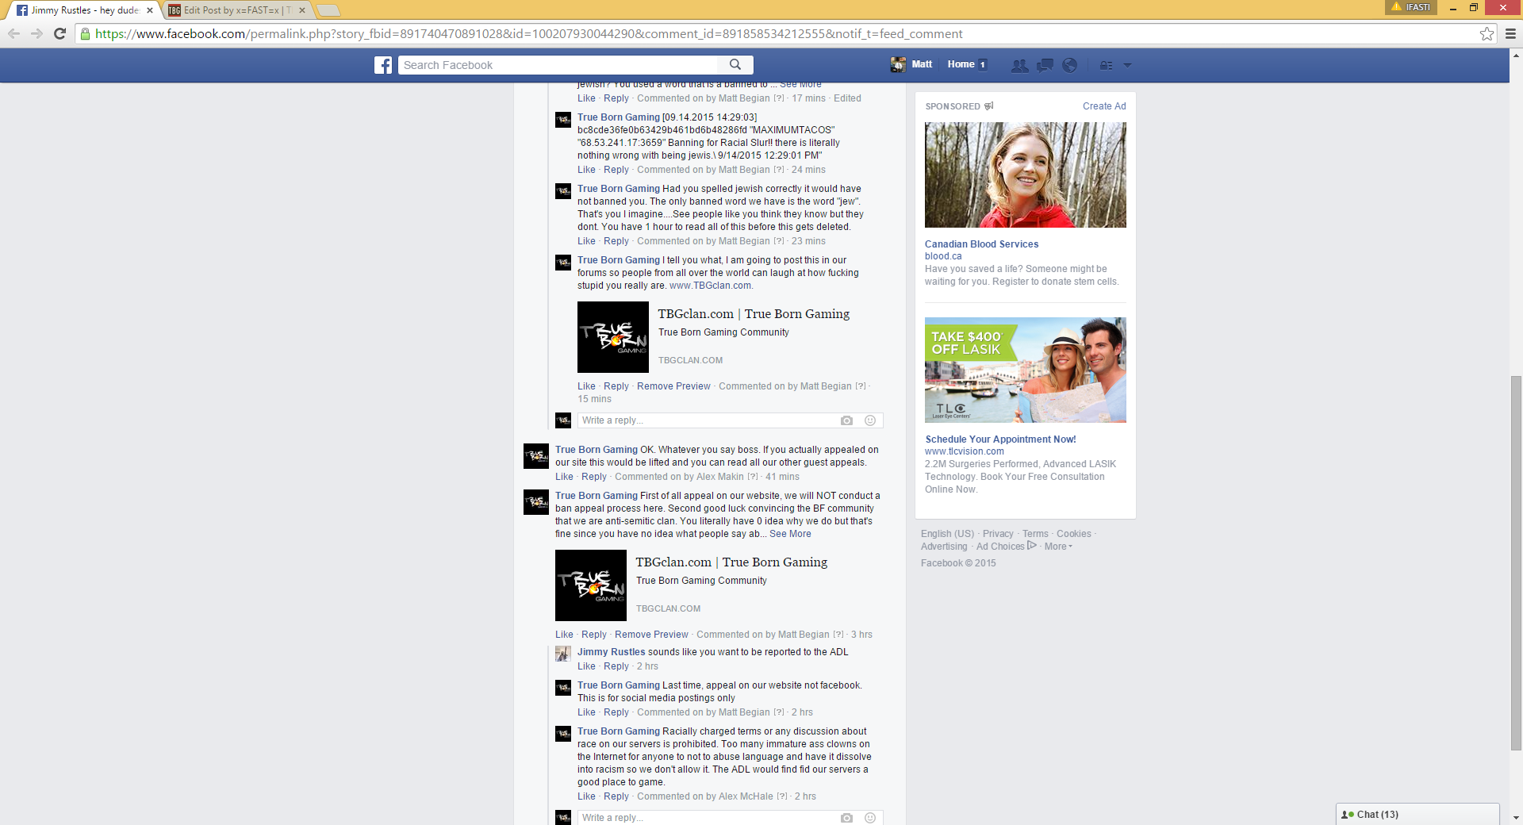Click the SSL padlock icon in the address bar
Image resolution: width=1523 pixels, height=825 pixels.
click(x=85, y=33)
